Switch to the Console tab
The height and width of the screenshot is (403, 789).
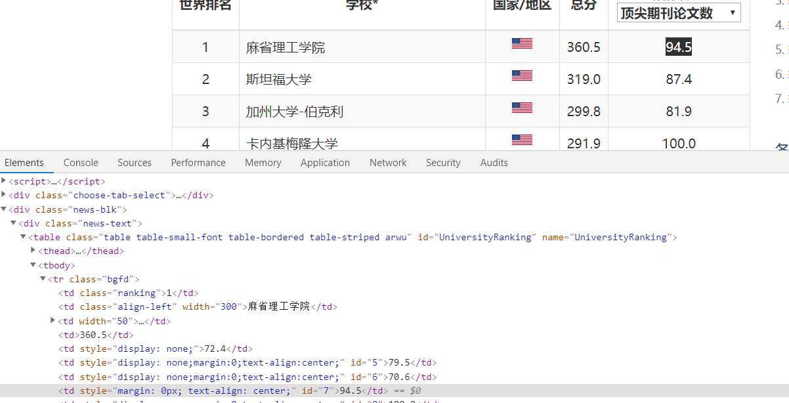[x=81, y=163]
